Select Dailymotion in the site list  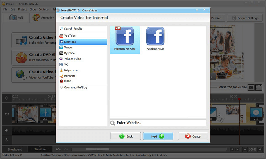[83, 70]
